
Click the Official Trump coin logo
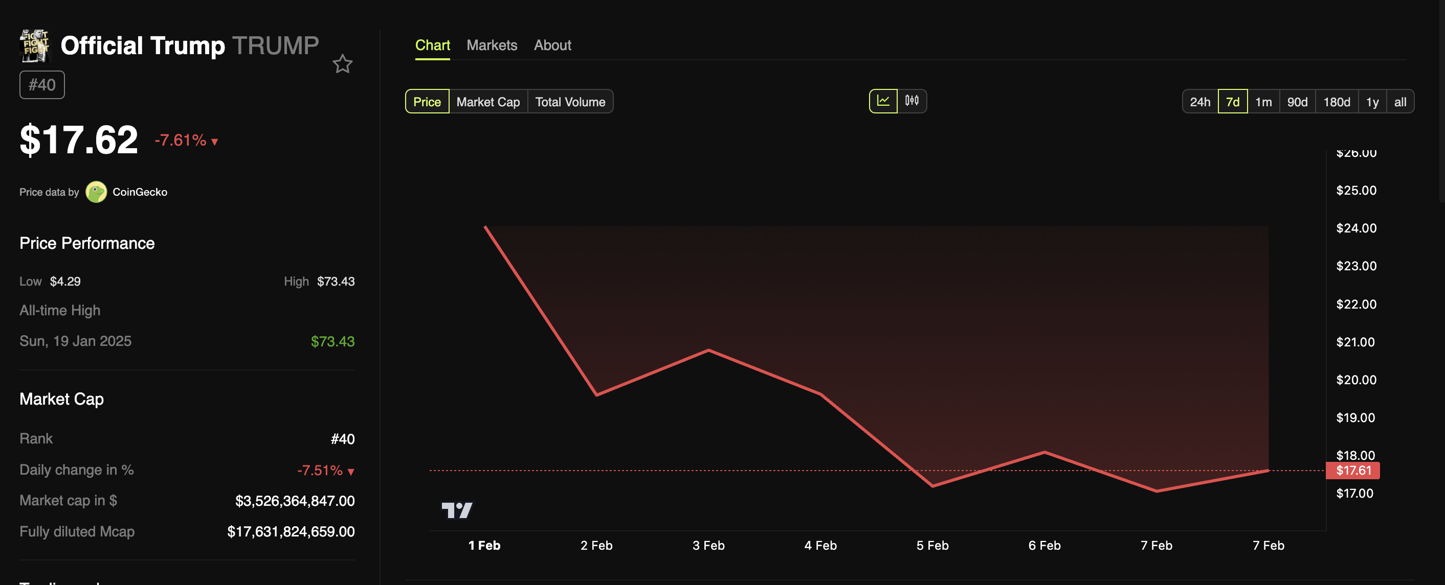(35, 45)
